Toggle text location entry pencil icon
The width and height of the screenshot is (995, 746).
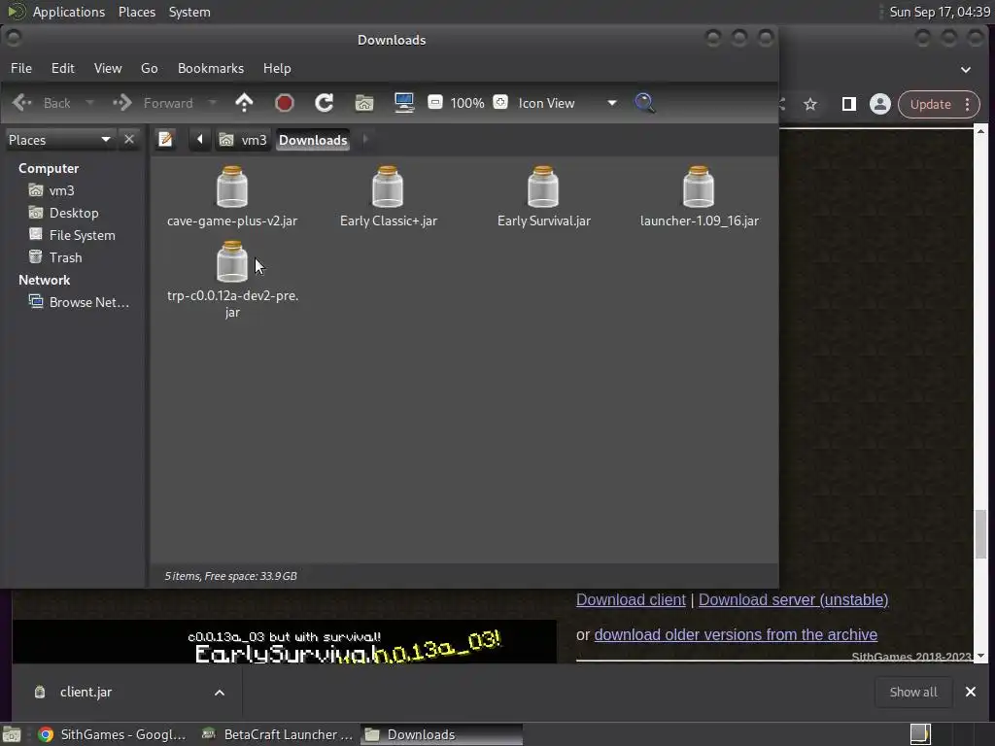coord(165,139)
